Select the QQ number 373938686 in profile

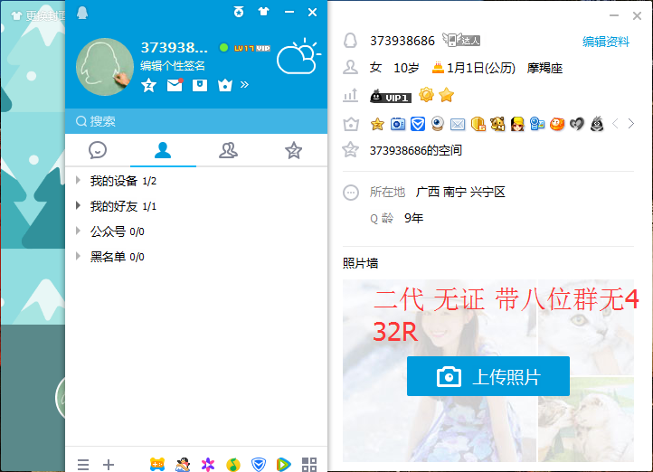[x=402, y=41]
